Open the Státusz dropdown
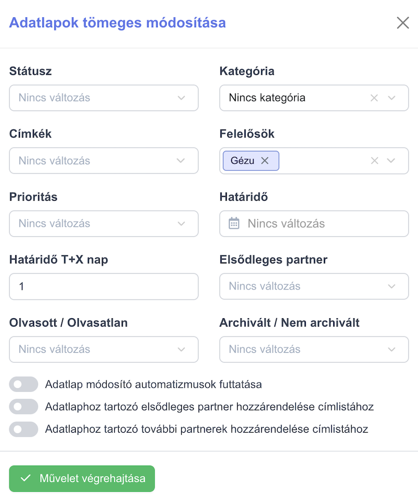 (x=104, y=98)
